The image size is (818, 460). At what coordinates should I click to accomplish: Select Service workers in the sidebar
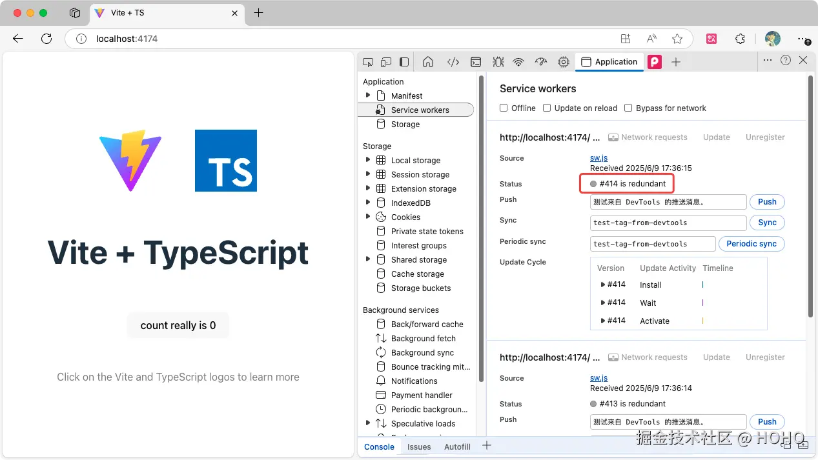pyautogui.click(x=416, y=110)
